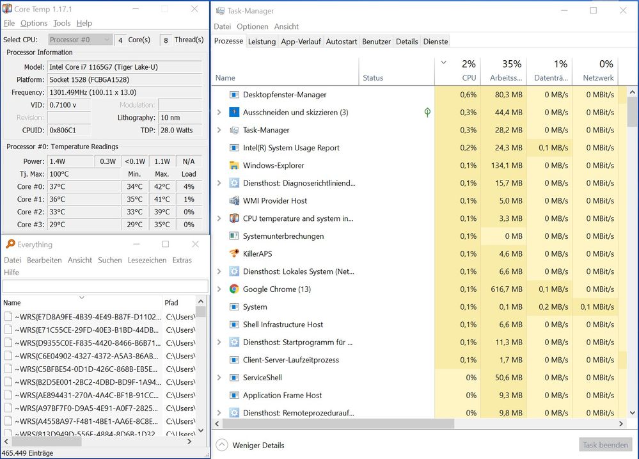Click the Systemunterbrechungen process icon
Viewport: 639px width, 459px height.
pos(234,236)
